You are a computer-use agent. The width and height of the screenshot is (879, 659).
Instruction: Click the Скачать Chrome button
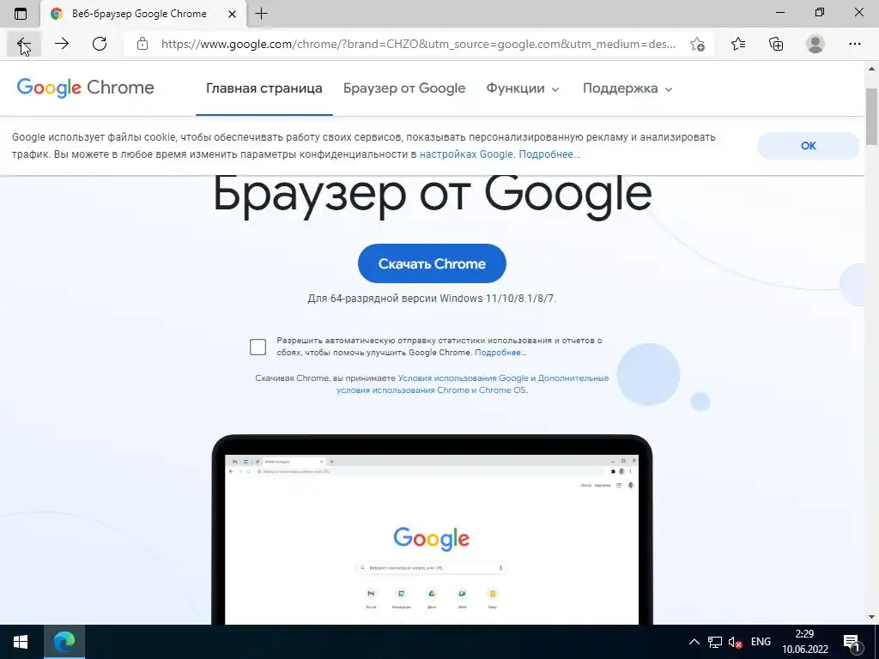pos(432,263)
